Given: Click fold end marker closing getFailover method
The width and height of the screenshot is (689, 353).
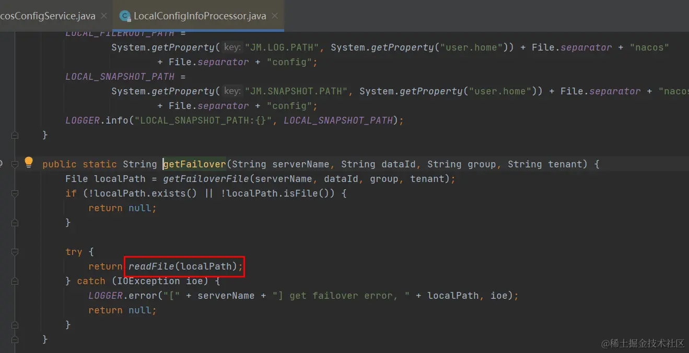Looking at the screenshot, I should (x=15, y=339).
